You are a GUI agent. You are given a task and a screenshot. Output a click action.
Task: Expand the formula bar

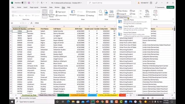(x=173, y=23)
